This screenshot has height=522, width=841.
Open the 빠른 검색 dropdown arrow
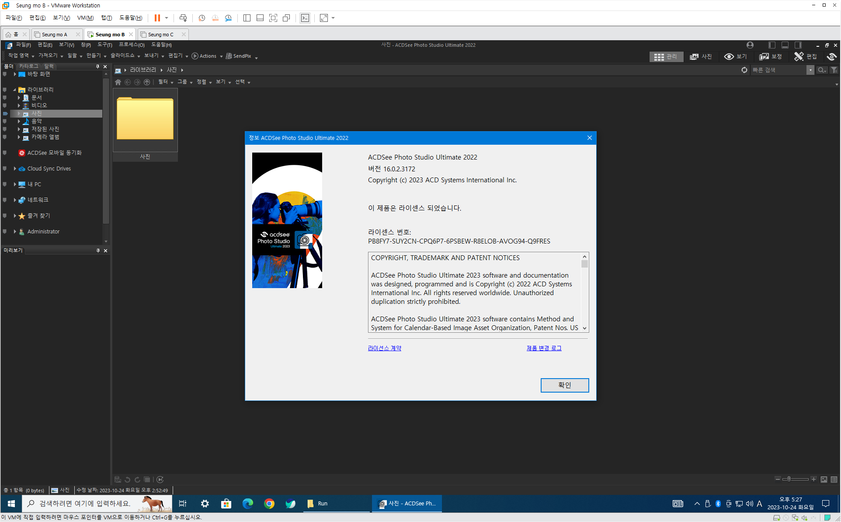[810, 70]
